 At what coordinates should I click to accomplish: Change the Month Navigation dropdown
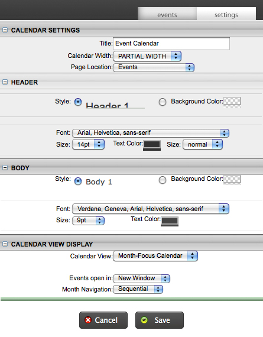click(138, 289)
